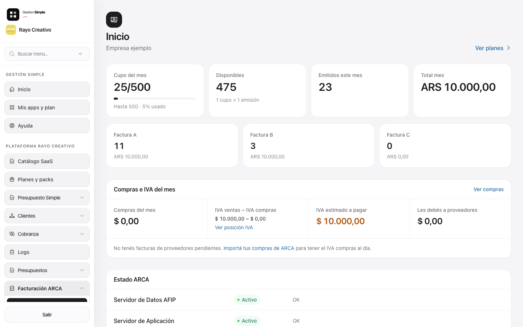The width and height of the screenshot is (523, 327).
Task: Expand the Cobranza submenu chevron
Action: pyautogui.click(x=82, y=234)
